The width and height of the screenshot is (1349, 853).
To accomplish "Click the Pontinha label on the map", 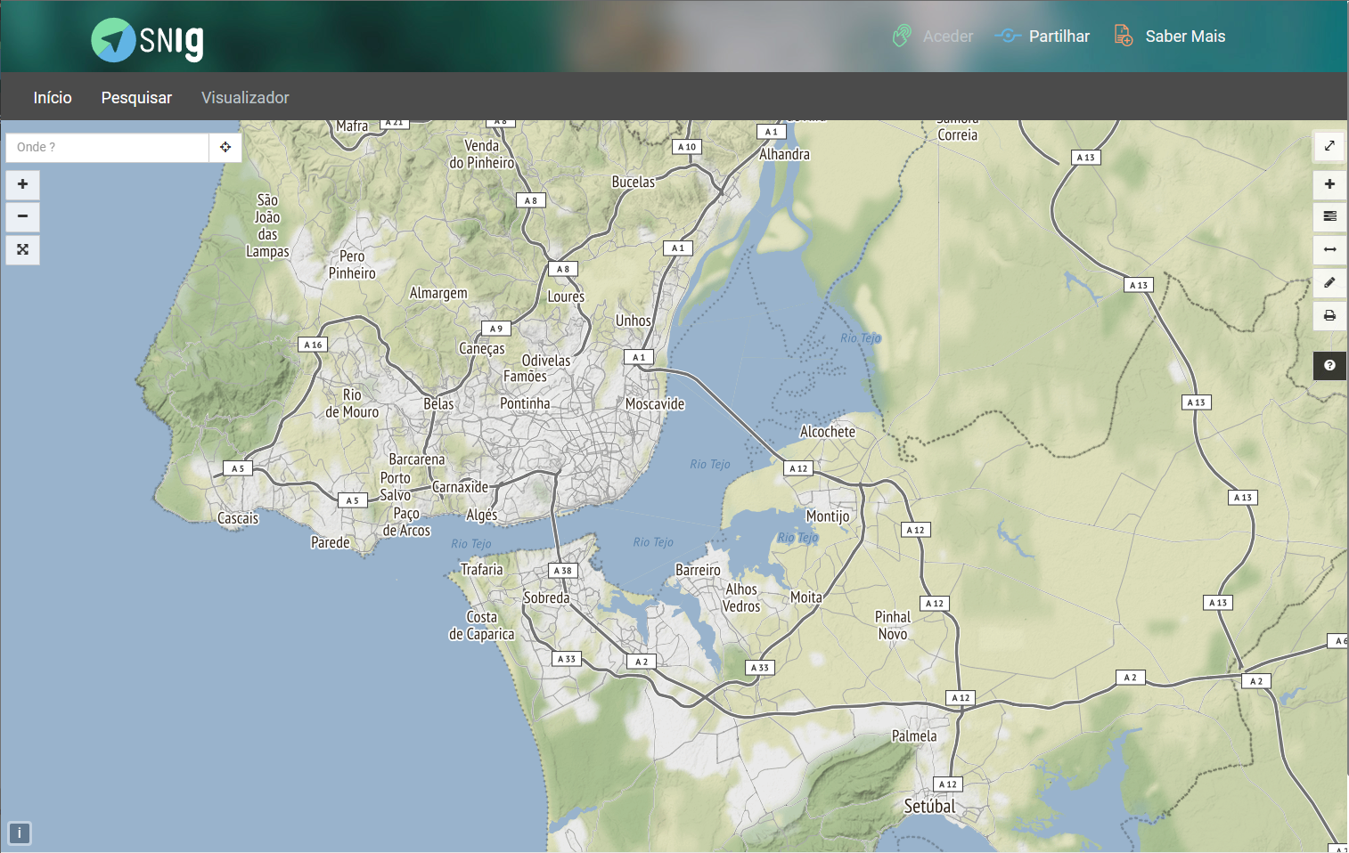I will [525, 404].
